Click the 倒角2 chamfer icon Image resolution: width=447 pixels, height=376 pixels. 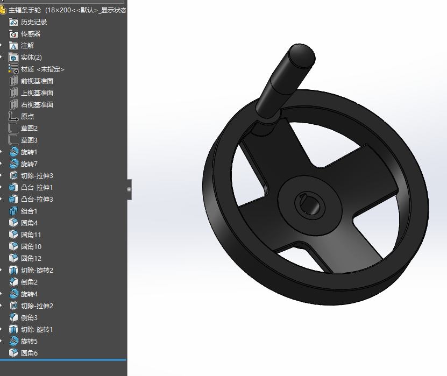pos(13,282)
